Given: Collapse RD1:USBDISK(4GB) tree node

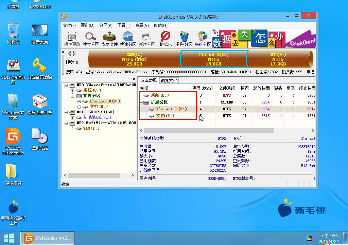Looking at the screenshot, I should (66, 112).
